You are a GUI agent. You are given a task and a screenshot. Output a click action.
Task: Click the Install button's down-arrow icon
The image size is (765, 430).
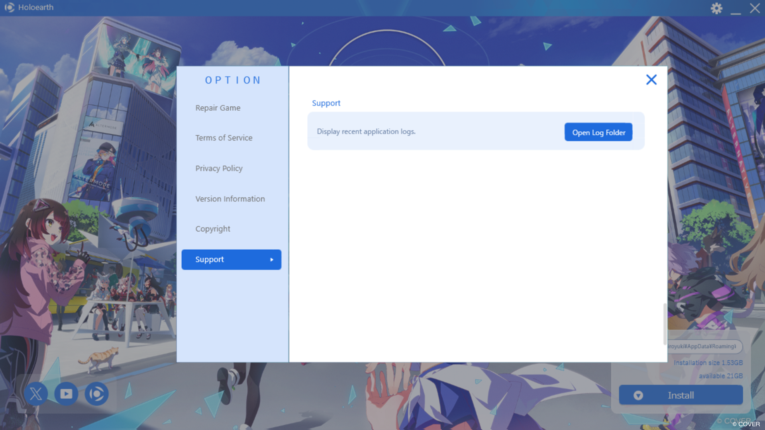coord(638,395)
